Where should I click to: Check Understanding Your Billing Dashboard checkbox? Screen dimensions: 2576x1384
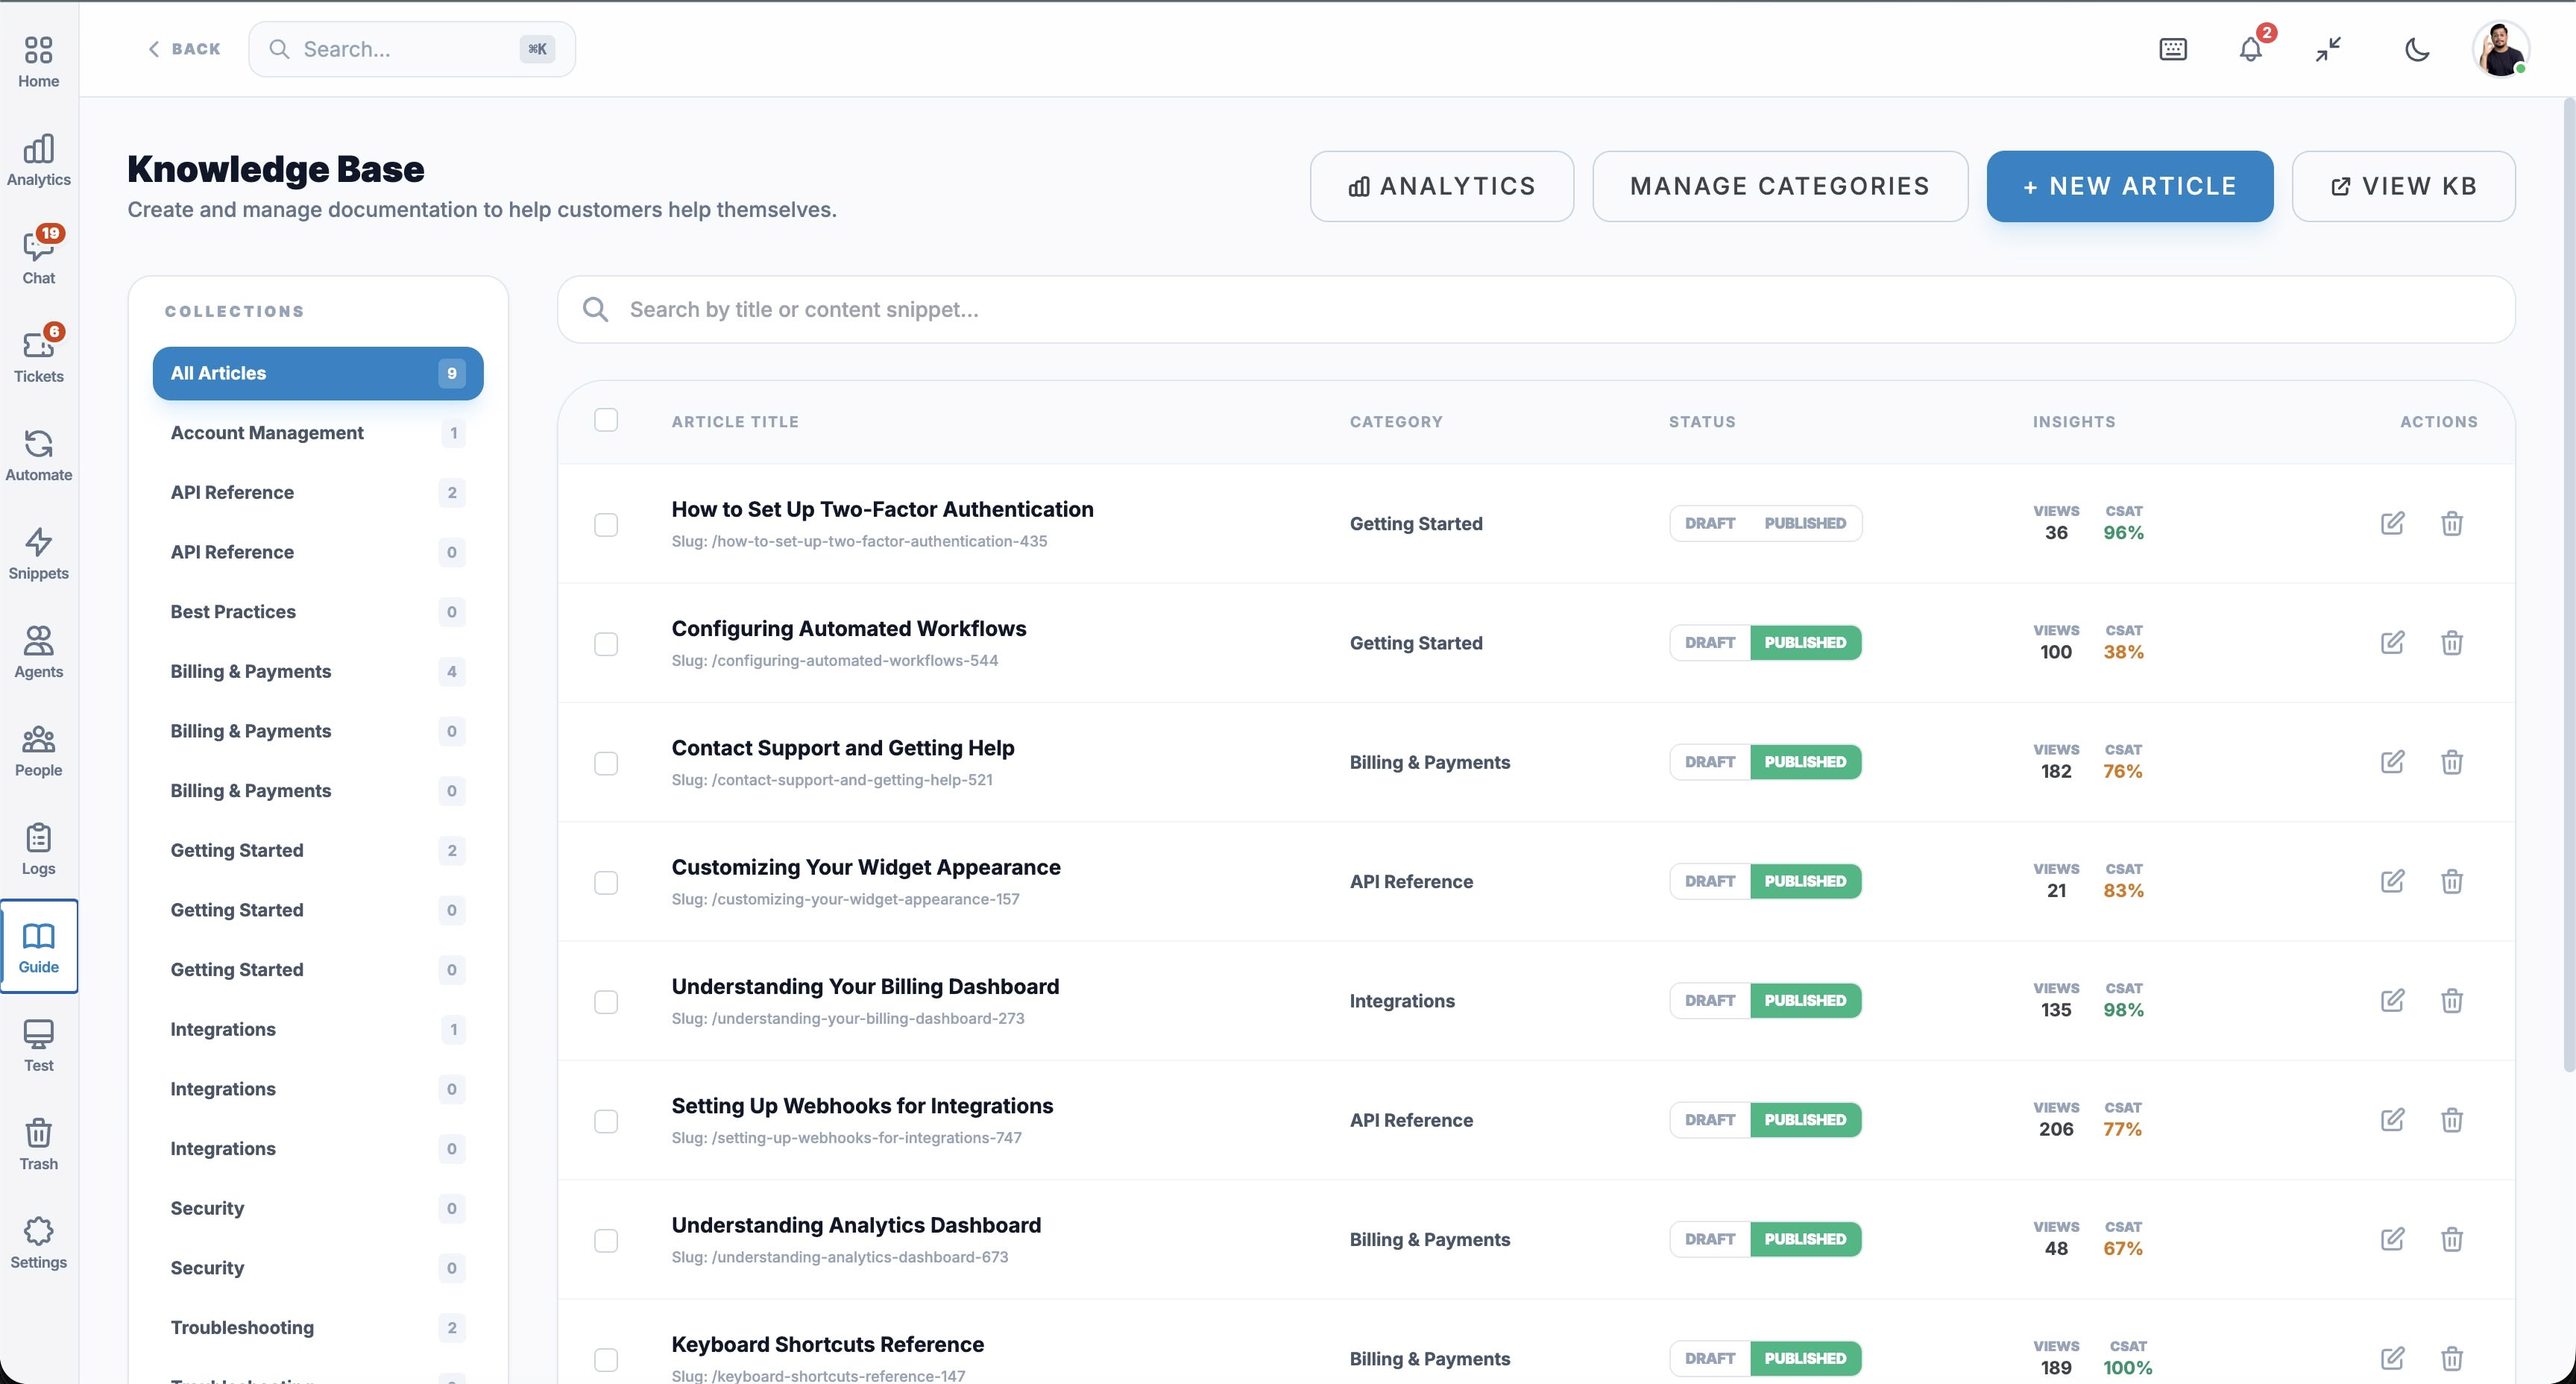pos(606,1002)
